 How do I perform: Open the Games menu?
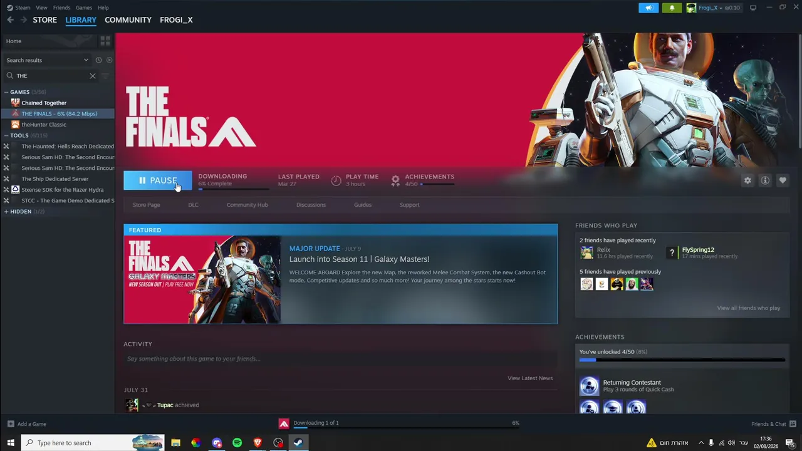pyautogui.click(x=84, y=8)
